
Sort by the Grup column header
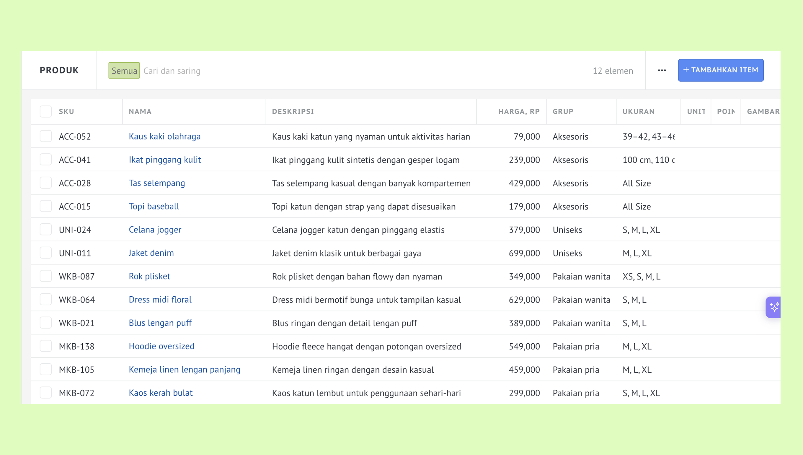pyautogui.click(x=563, y=112)
